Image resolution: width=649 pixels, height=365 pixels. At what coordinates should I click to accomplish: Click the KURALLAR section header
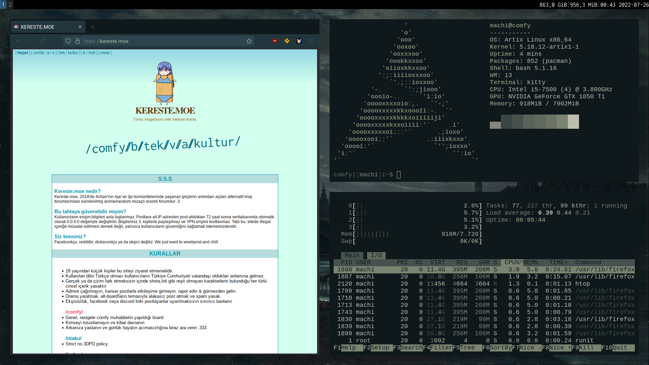tap(165, 253)
